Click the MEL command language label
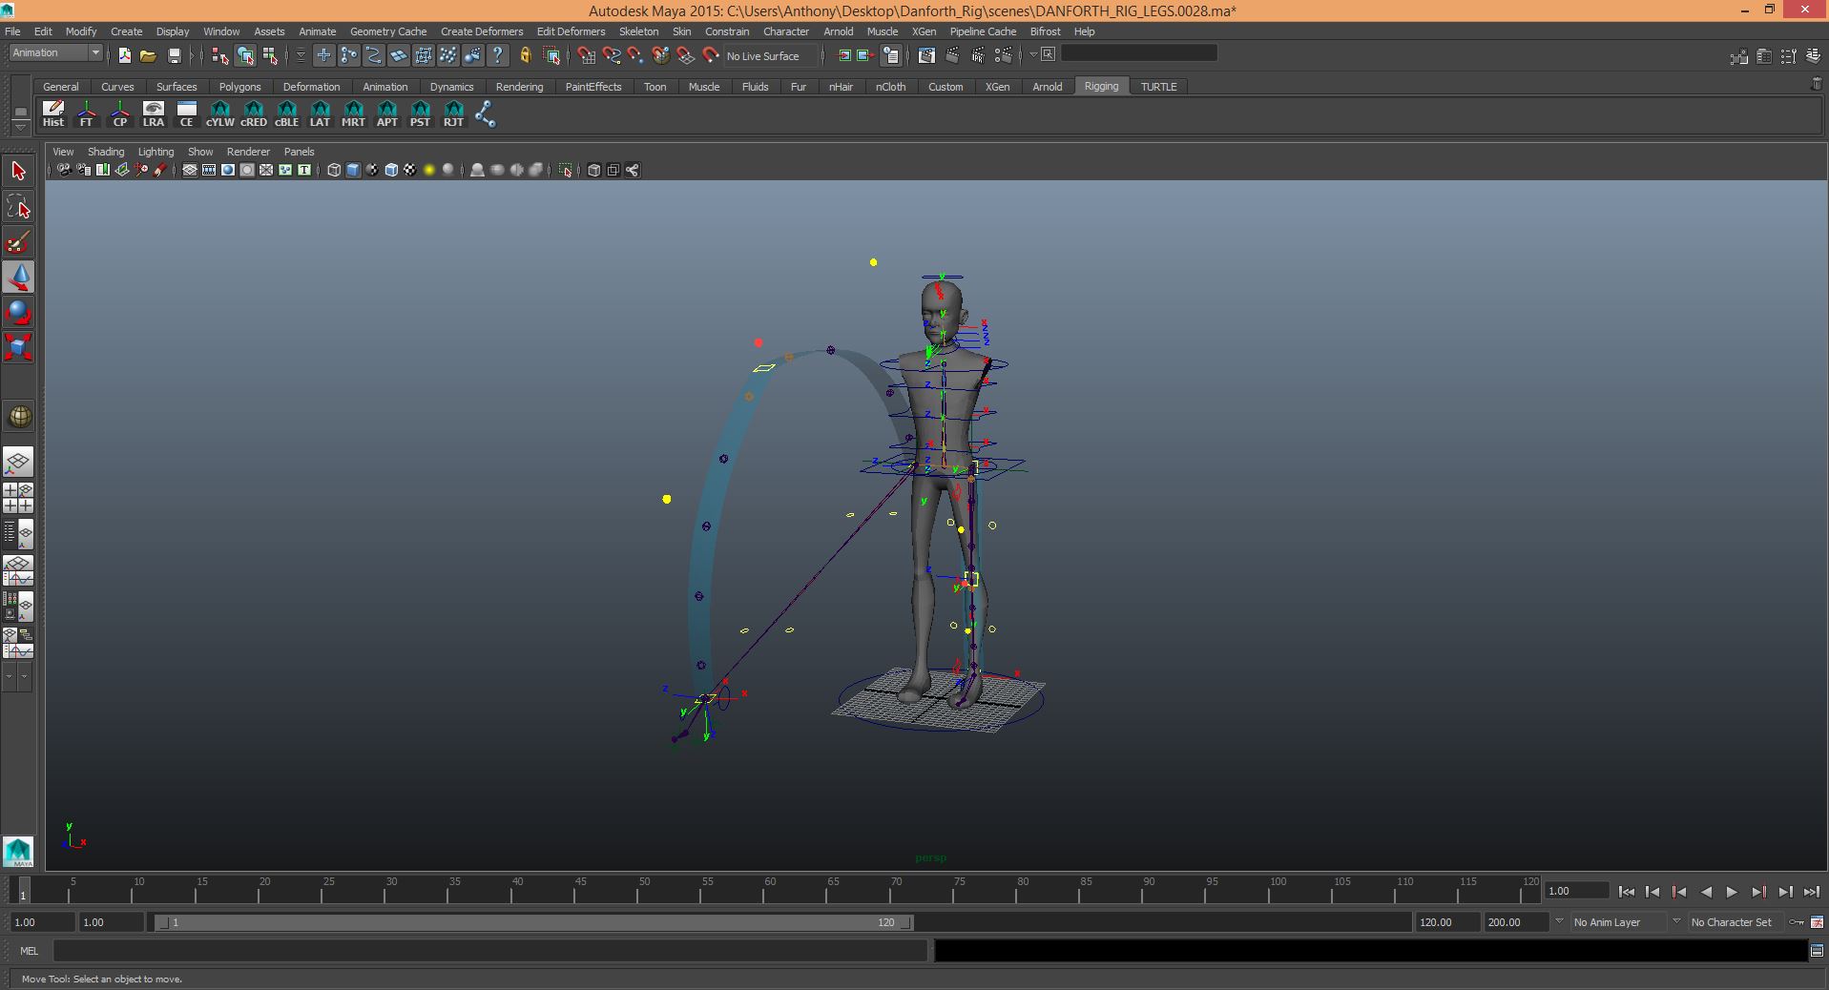This screenshot has width=1829, height=990. coord(29,951)
